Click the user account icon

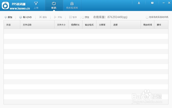139,3
